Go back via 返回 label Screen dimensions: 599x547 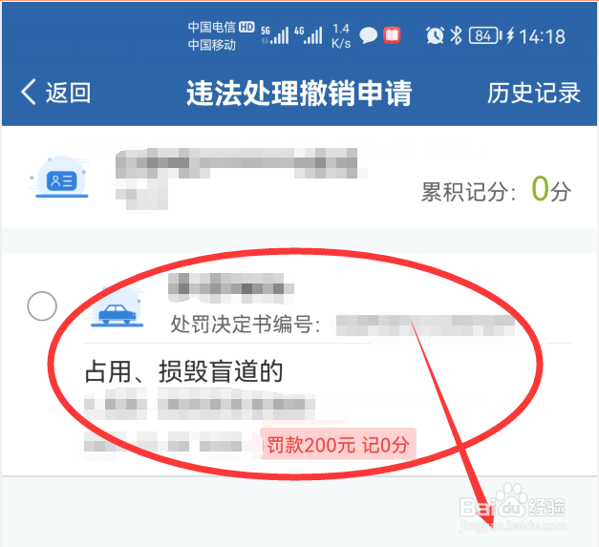(x=68, y=93)
